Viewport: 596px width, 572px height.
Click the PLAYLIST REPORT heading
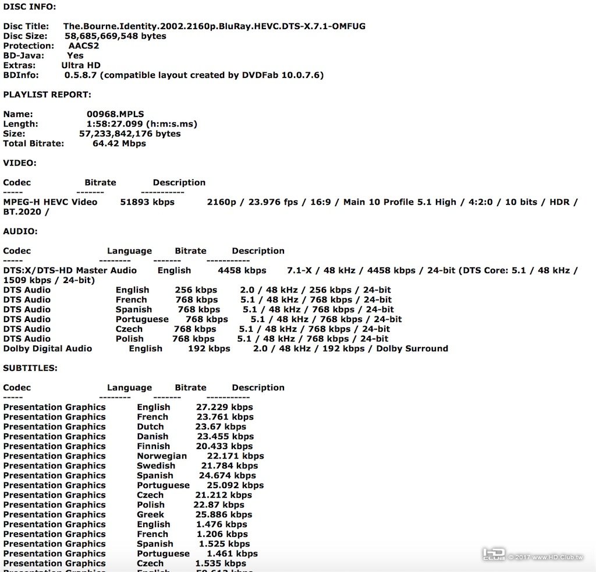pos(47,95)
